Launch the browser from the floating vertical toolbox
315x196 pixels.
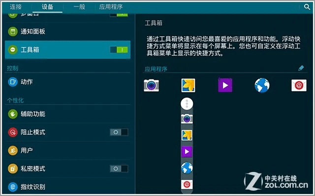click(x=187, y=168)
